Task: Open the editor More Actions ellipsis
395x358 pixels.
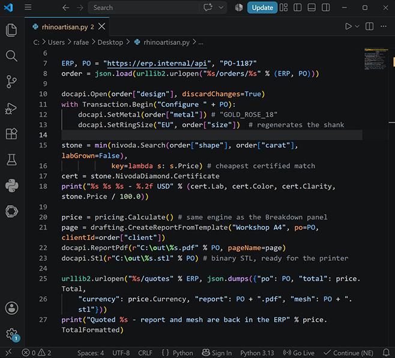Action: [x=384, y=26]
